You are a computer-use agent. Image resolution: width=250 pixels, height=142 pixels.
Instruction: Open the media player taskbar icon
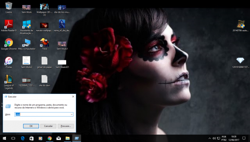click(40, 138)
